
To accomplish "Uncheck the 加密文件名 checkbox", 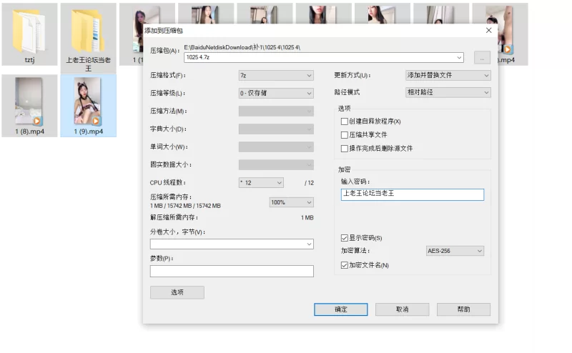I will 344,265.
